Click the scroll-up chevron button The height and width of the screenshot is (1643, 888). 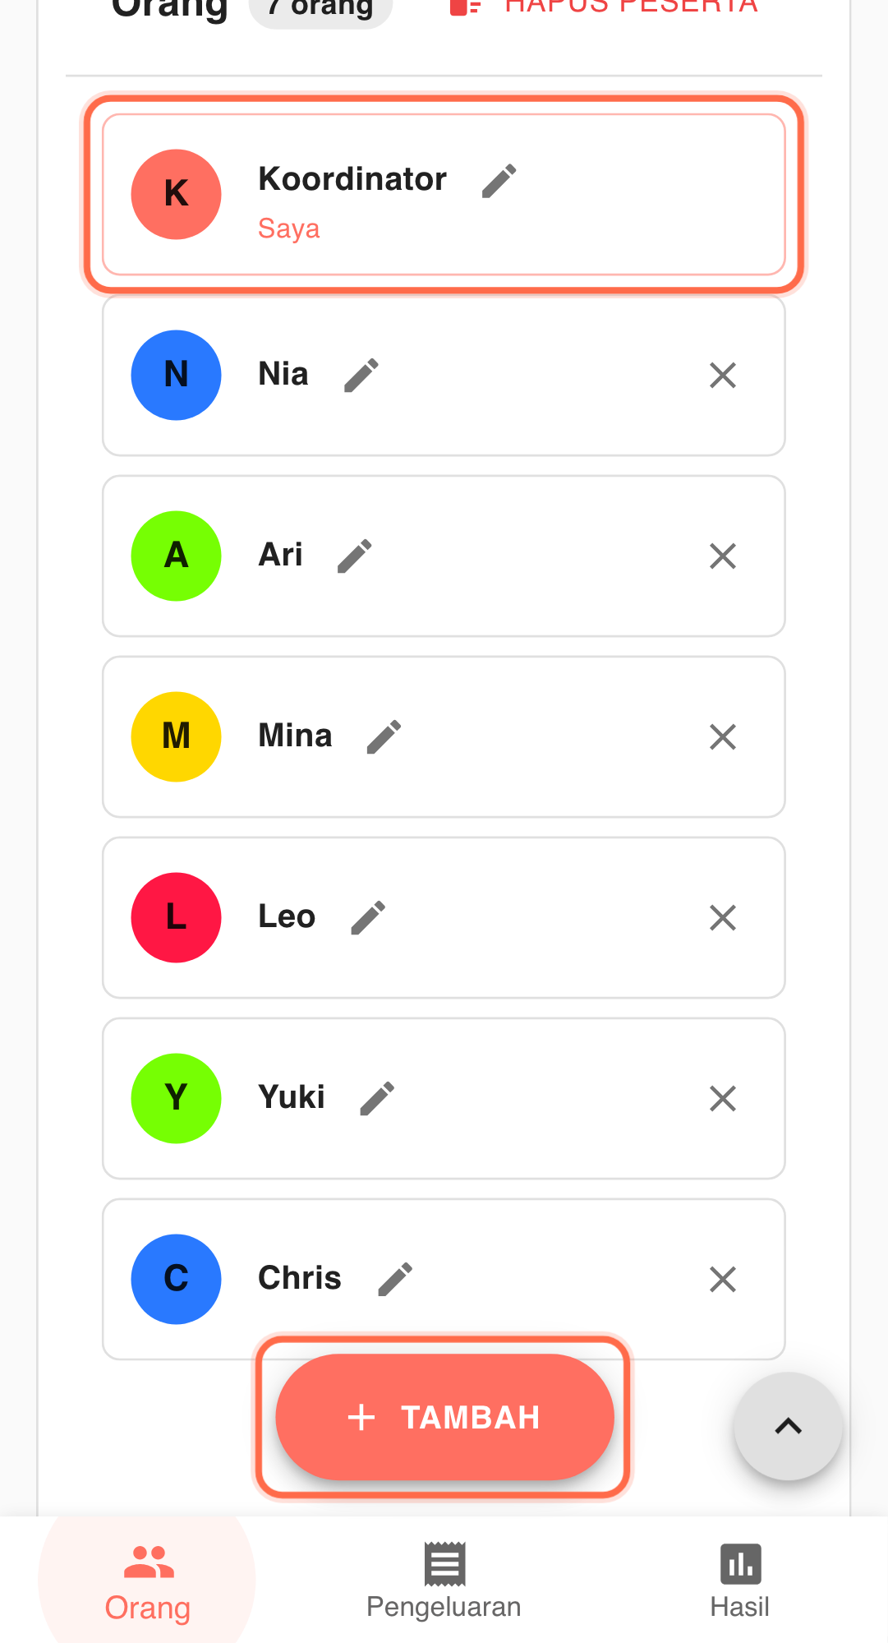coord(788,1427)
